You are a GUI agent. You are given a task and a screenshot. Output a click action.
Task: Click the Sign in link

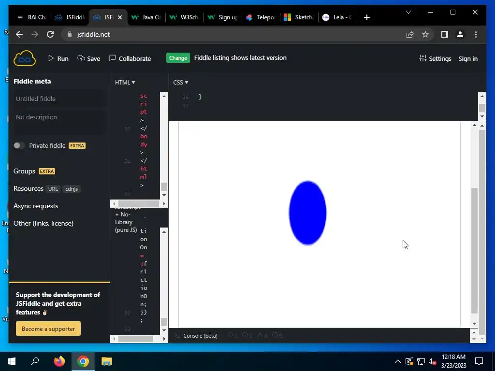468,58
